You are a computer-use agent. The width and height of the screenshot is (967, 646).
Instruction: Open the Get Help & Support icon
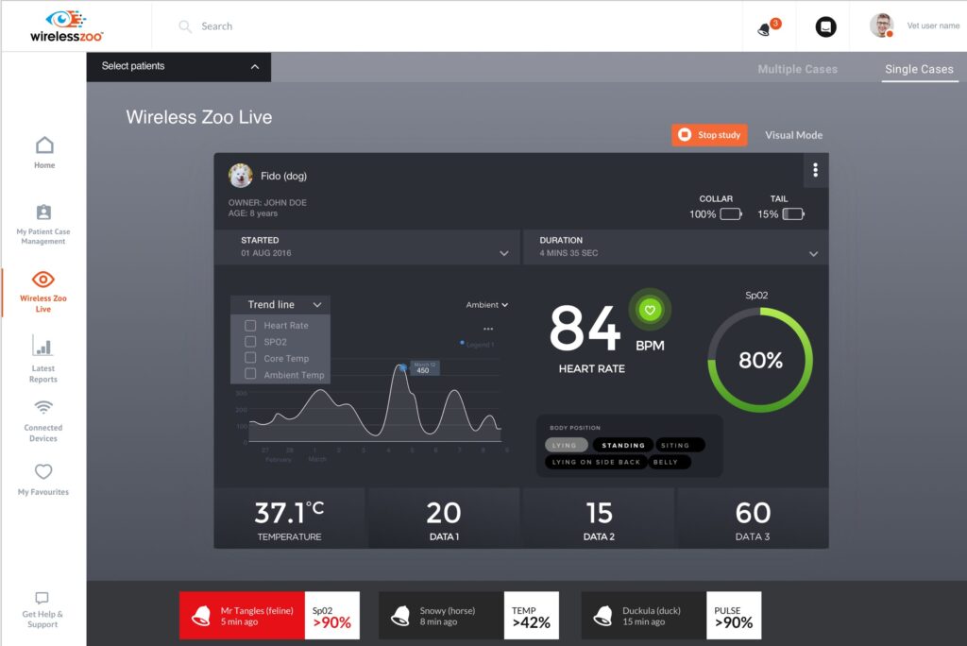[42, 597]
